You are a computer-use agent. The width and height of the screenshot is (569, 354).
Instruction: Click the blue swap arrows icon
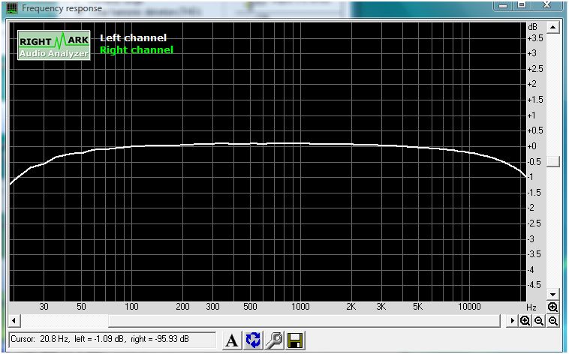253,340
